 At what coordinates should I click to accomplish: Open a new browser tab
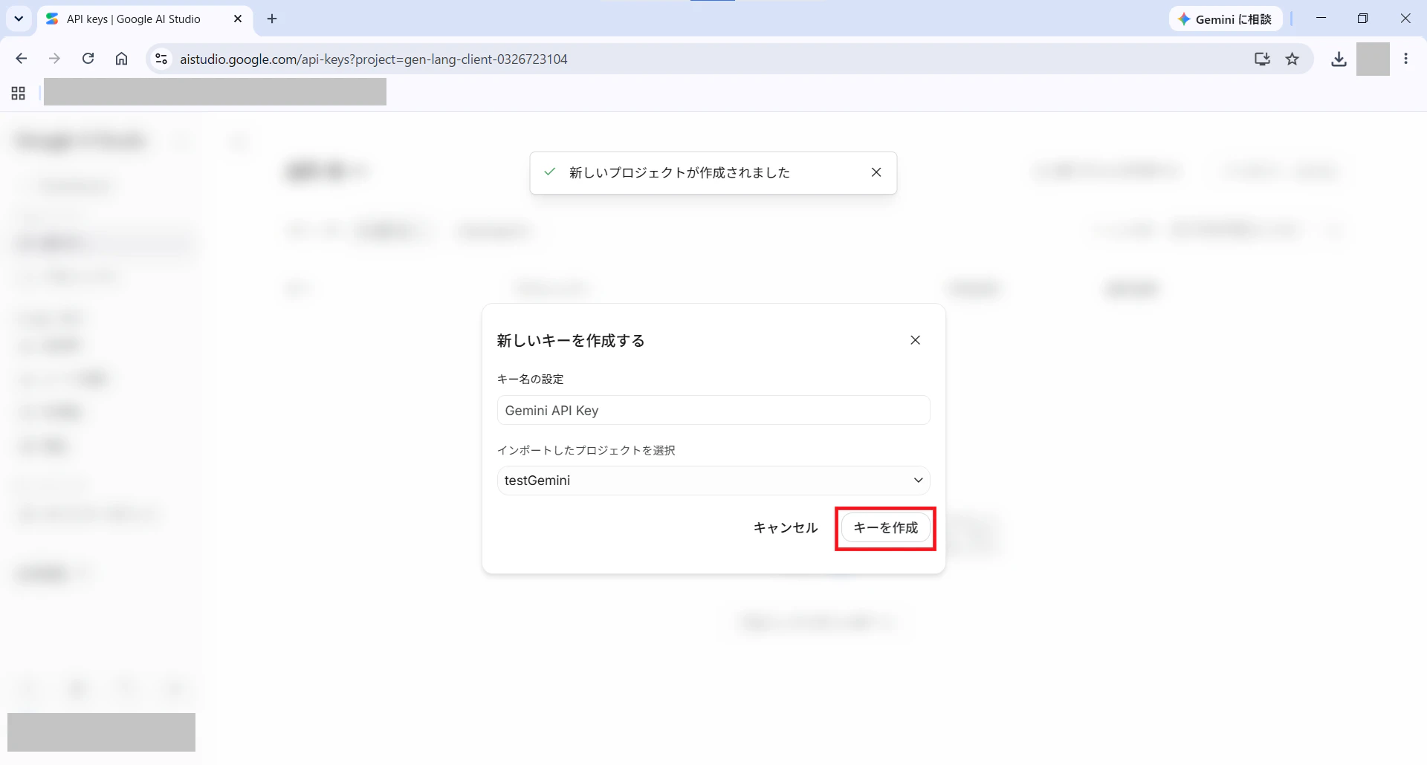[272, 19]
